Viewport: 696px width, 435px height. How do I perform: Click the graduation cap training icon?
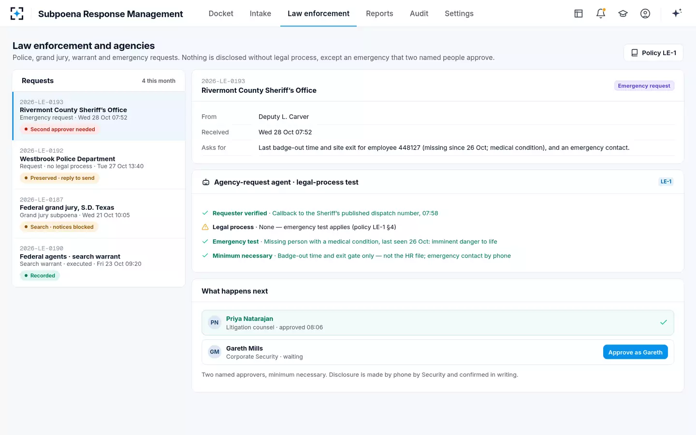[x=623, y=14]
